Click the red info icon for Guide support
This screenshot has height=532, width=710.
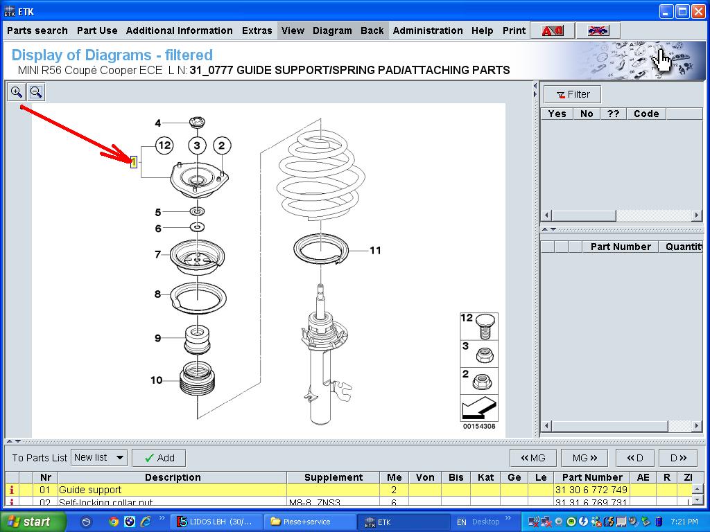point(12,490)
